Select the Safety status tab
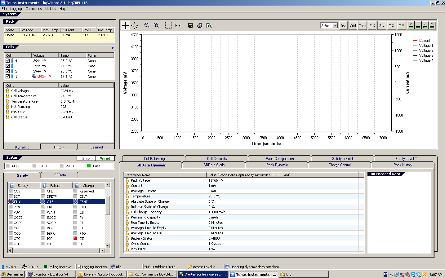445x278 pixels. (x=22, y=175)
